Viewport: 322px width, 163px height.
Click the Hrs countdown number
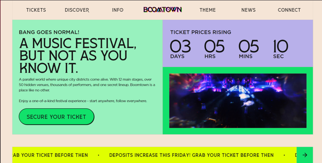[x=214, y=46]
